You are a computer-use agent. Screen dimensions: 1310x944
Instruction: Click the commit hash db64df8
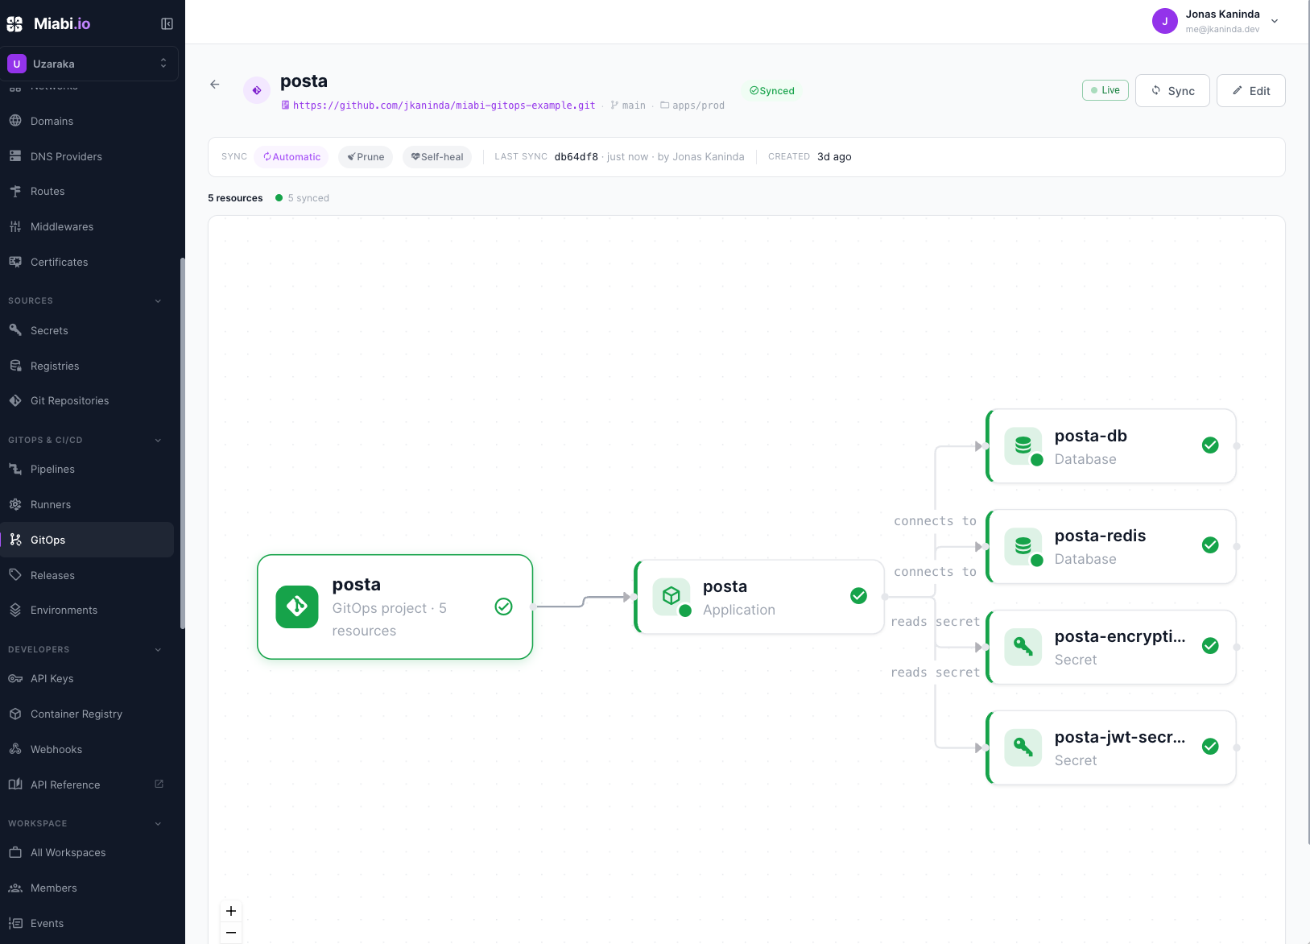click(576, 157)
